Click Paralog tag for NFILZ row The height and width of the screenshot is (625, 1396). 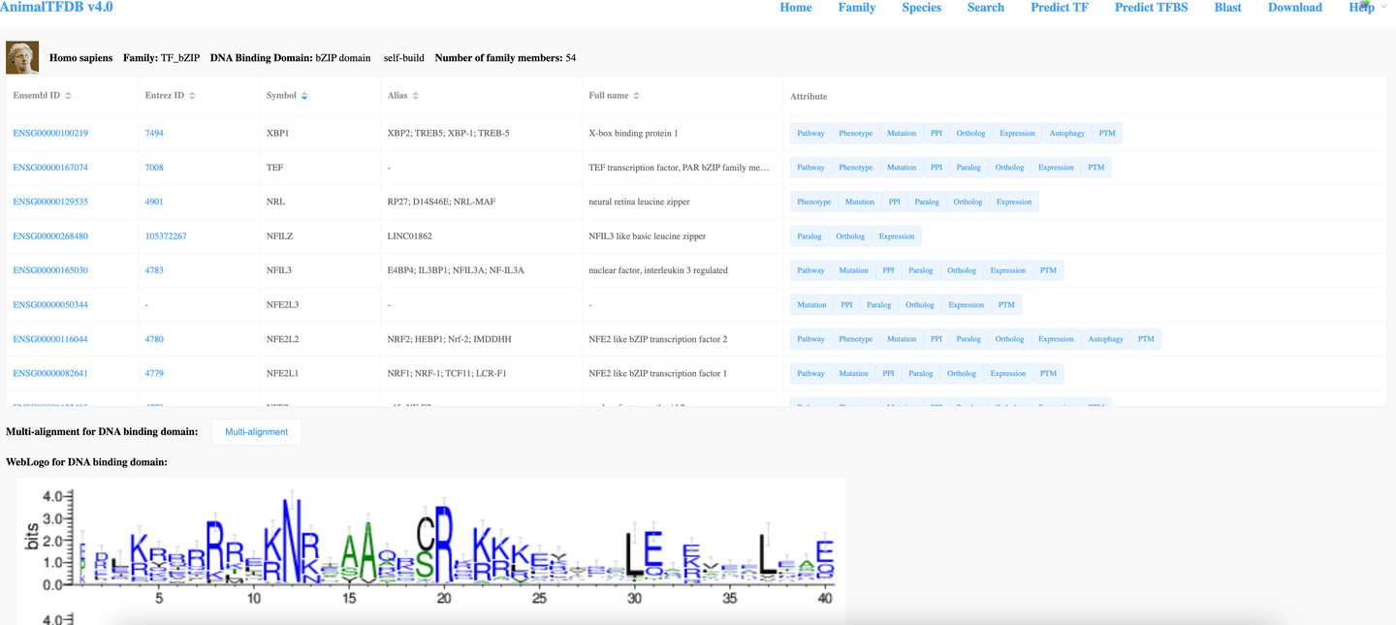pos(809,236)
